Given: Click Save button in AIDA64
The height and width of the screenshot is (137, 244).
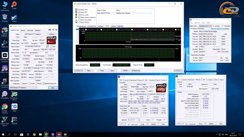Looking at the screenshot, I should click(112, 71).
